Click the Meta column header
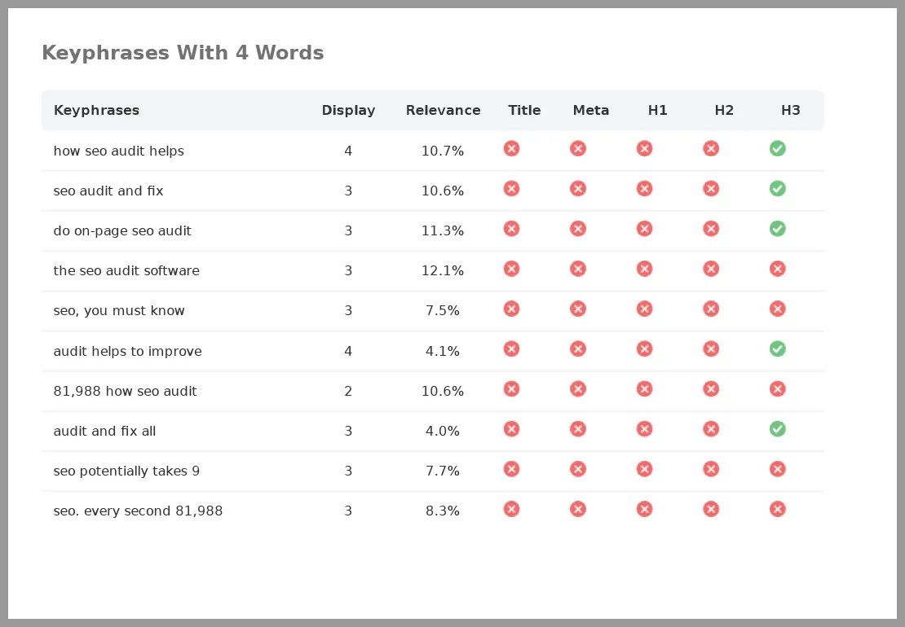Screen dimensions: 905x627 [590, 110]
